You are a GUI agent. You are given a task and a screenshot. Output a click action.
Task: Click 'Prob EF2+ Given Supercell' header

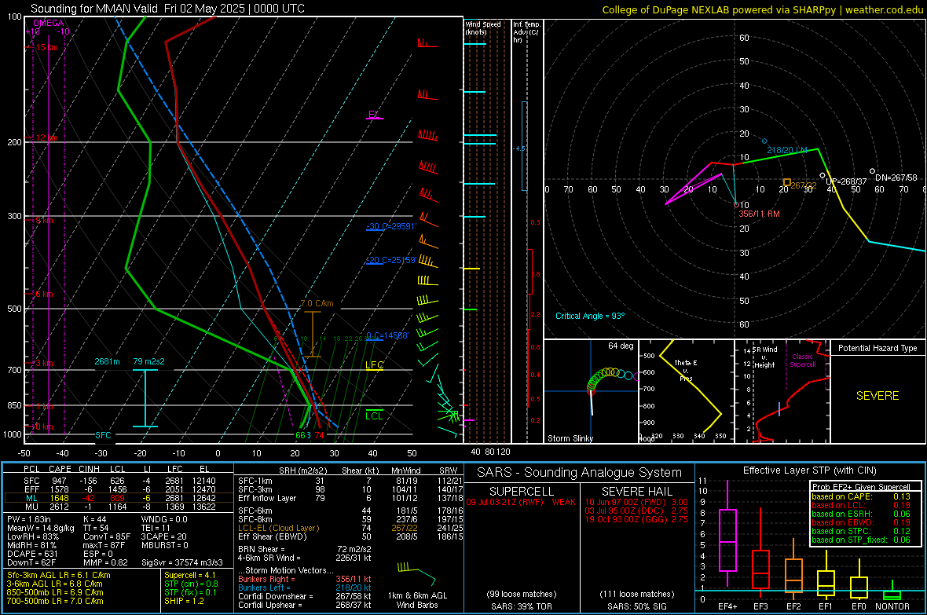pos(861,487)
